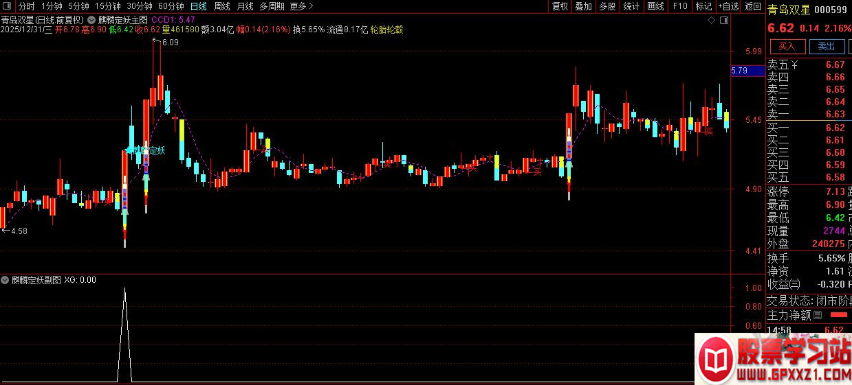
Task: Click the 买入 buy button
Action: [x=787, y=47]
